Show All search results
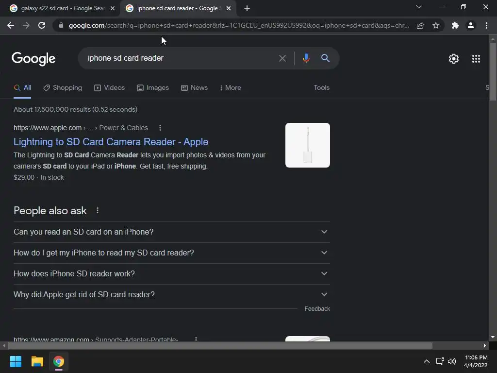 click(x=22, y=88)
